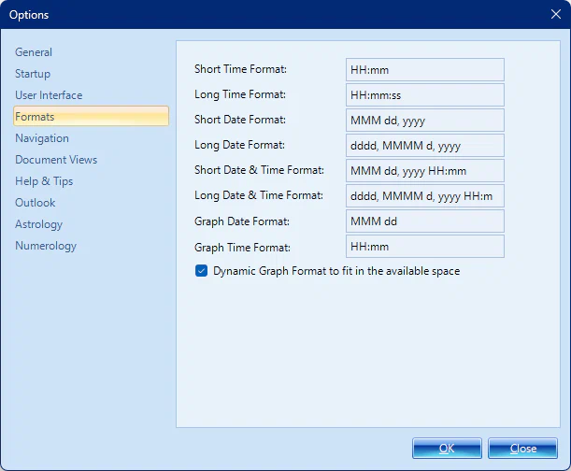Edit the Short Date Format field
Screen dimensions: 571x471
[424, 121]
